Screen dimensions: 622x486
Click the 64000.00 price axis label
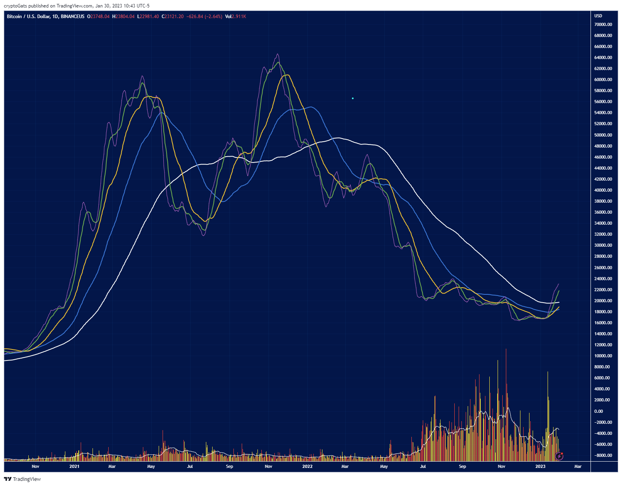(603, 57)
